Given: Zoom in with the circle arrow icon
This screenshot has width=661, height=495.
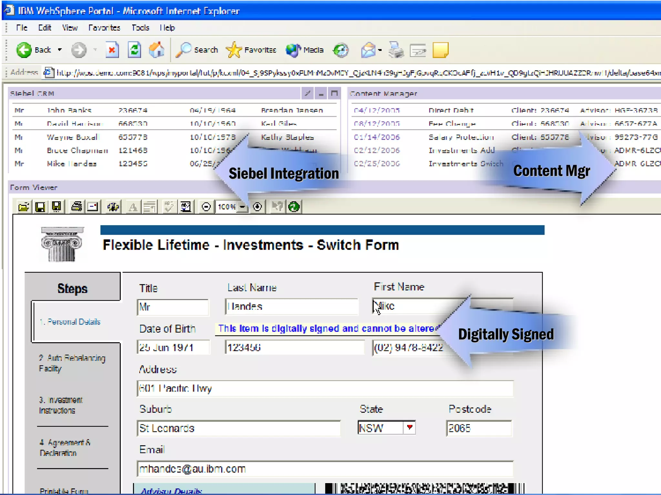Looking at the screenshot, I should [x=257, y=207].
